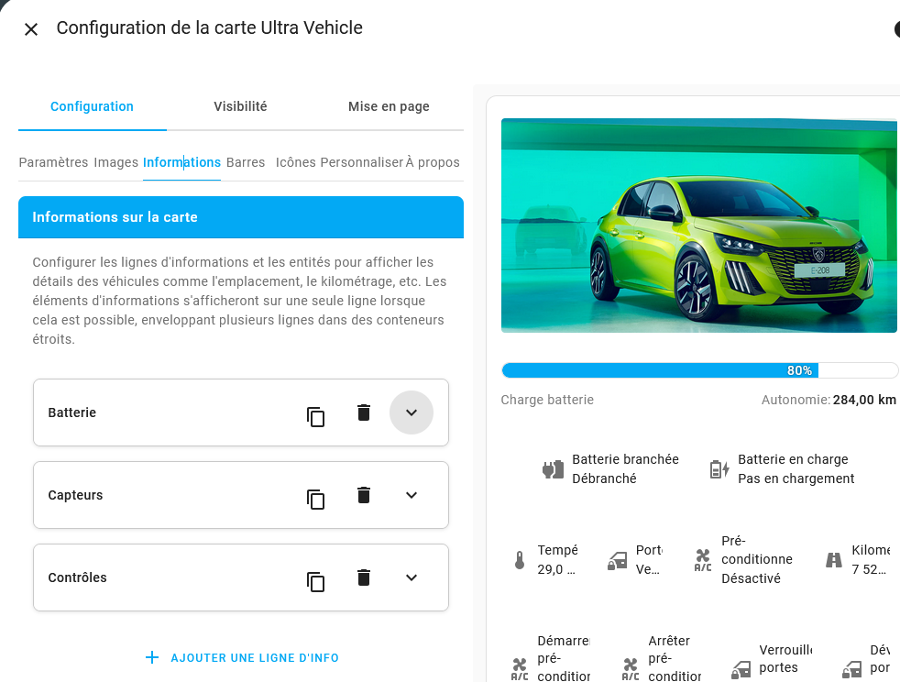Select the Images sub-tab
The image size is (900, 682).
point(116,162)
